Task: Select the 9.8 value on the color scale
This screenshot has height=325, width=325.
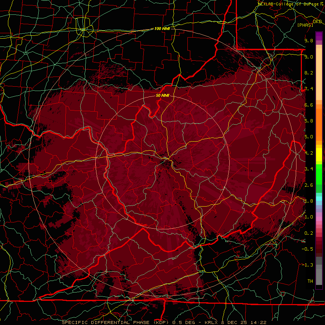Action: pos(309,40)
